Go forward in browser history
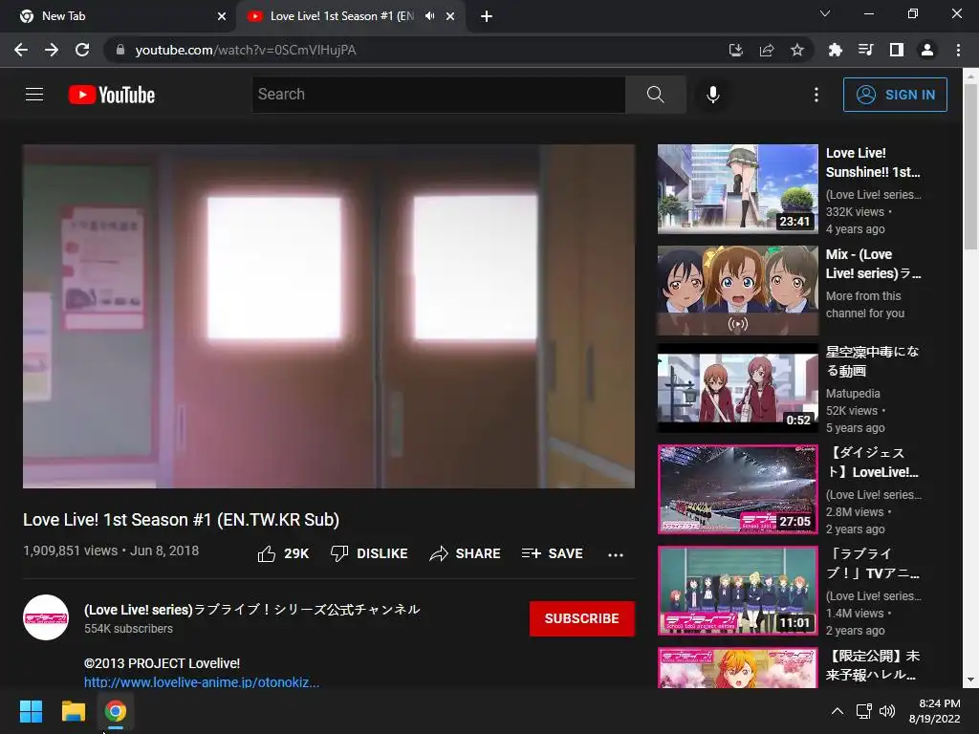979x734 pixels. pyautogui.click(x=52, y=50)
